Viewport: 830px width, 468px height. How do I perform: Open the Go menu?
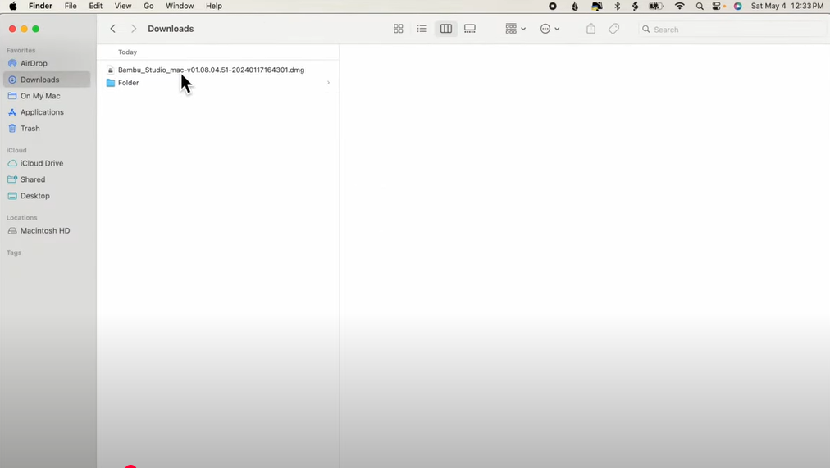148,6
